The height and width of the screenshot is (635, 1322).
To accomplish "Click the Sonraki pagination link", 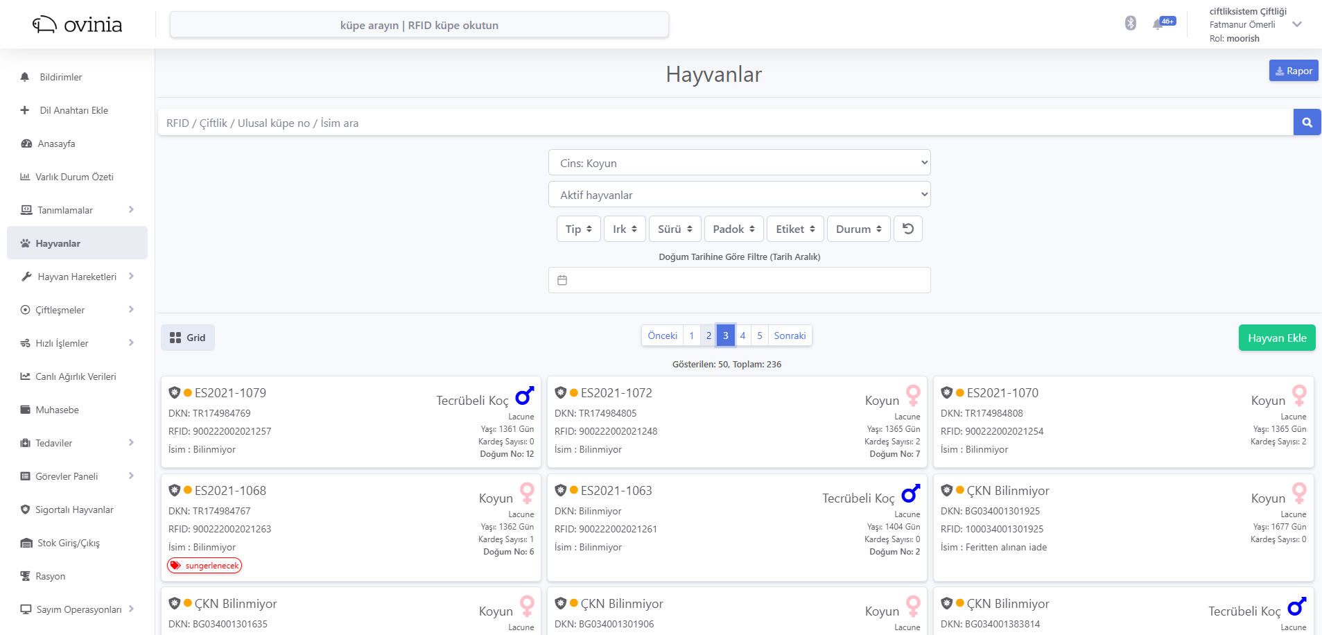I will point(790,336).
